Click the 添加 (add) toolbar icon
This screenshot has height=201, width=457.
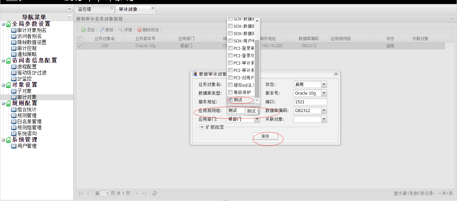(83, 30)
